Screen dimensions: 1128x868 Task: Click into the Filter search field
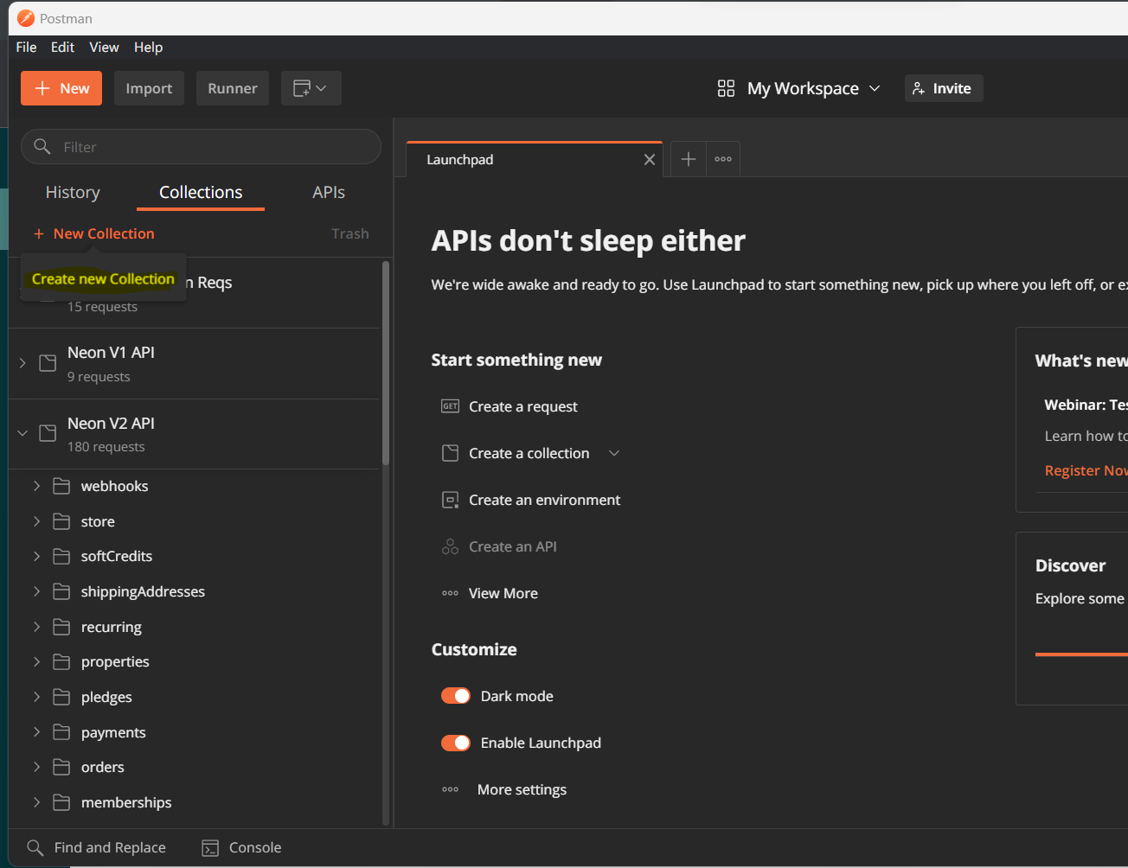pyautogui.click(x=201, y=146)
